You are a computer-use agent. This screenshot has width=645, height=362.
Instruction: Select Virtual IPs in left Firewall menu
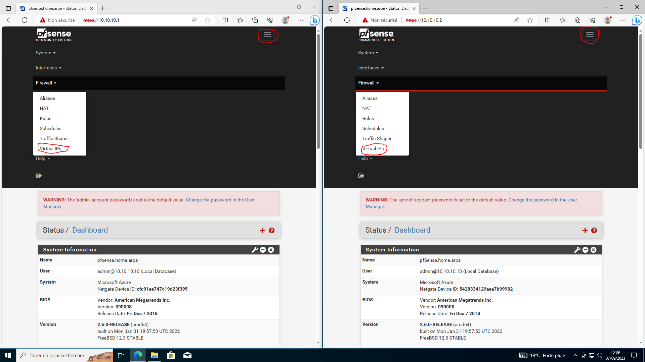coord(50,148)
